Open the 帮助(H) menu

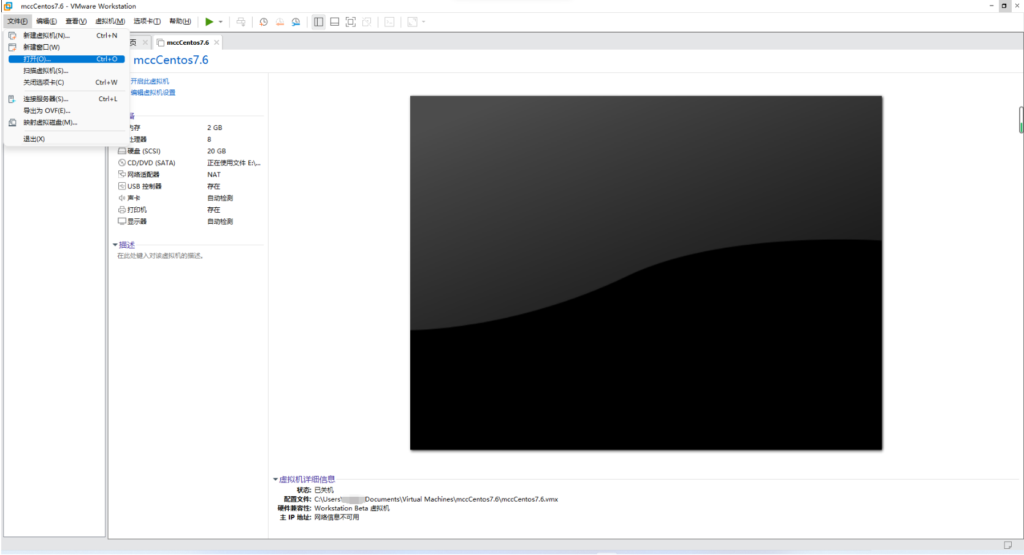click(x=180, y=21)
